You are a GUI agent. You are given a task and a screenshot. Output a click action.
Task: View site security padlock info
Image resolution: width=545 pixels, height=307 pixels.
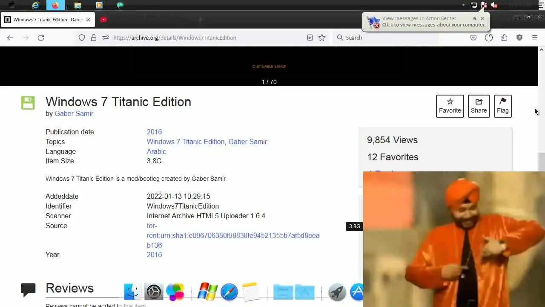coord(94,38)
